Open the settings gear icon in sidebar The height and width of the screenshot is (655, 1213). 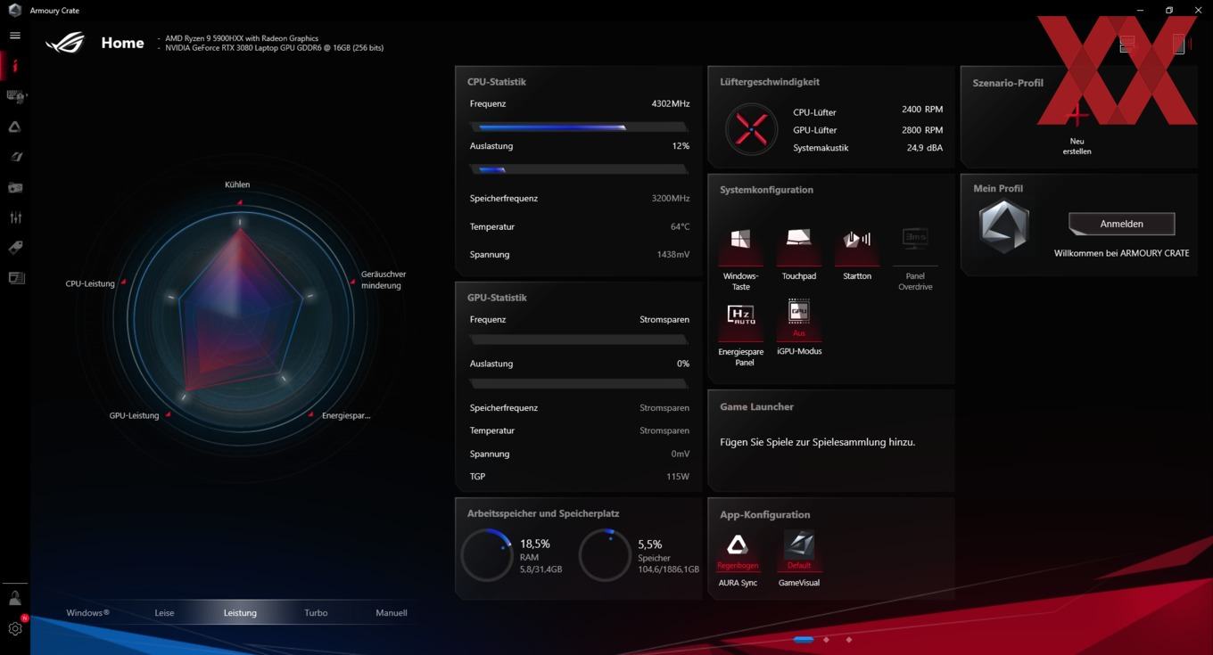point(15,628)
